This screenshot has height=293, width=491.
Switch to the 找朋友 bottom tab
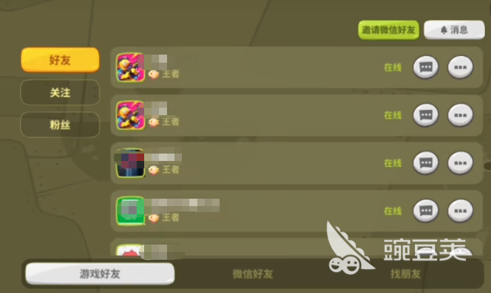pyautogui.click(x=405, y=274)
